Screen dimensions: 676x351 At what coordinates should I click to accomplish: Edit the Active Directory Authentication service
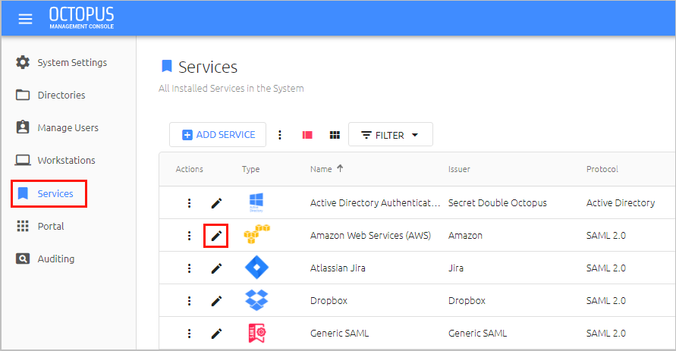pyautogui.click(x=216, y=203)
